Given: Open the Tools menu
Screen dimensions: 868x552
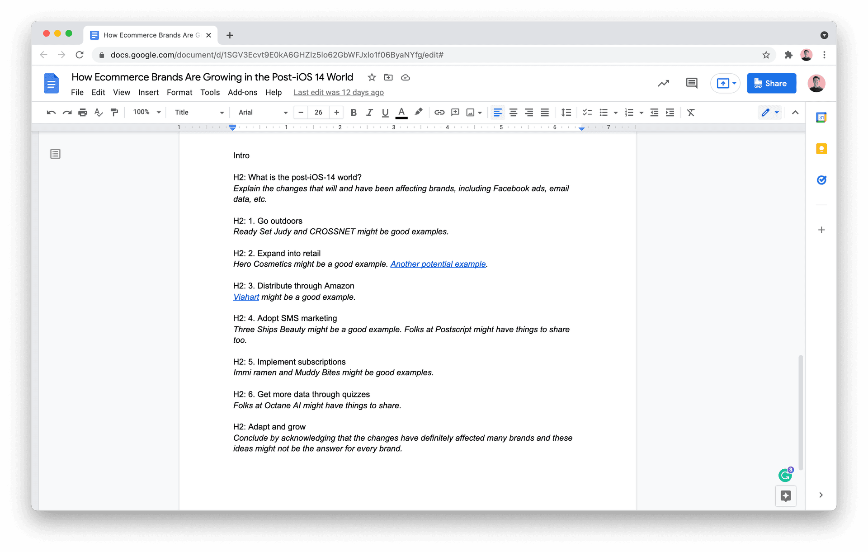Looking at the screenshot, I should coord(210,92).
